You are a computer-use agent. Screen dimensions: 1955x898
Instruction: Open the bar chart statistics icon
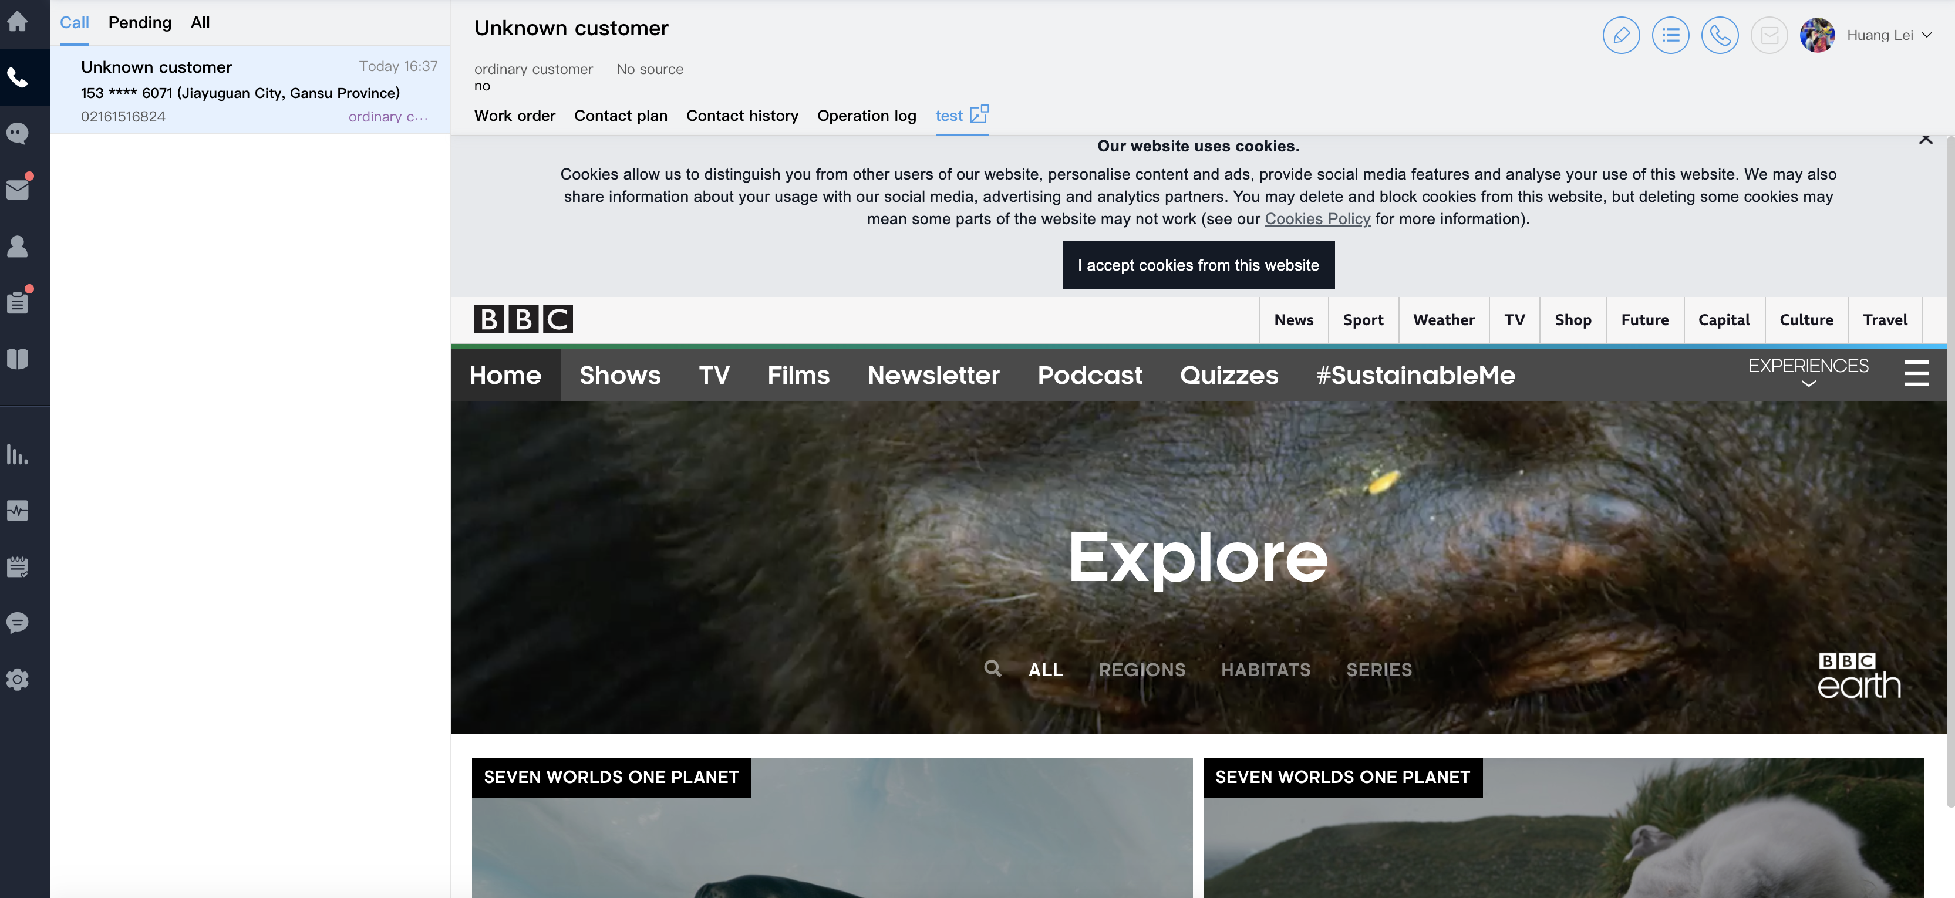click(x=18, y=454)
